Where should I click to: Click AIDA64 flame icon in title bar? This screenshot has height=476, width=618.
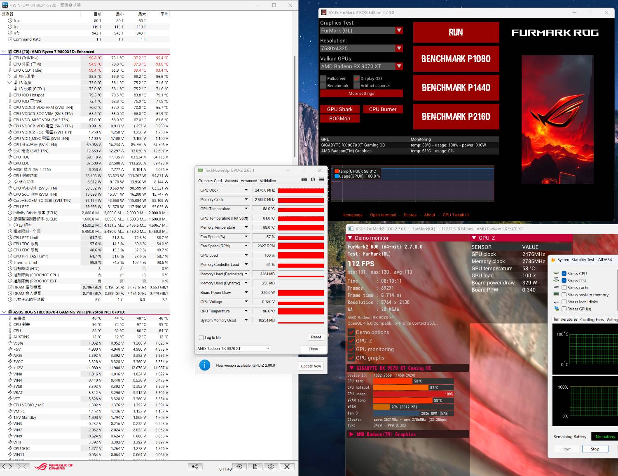pyautogui.click(x=553, y=260)
